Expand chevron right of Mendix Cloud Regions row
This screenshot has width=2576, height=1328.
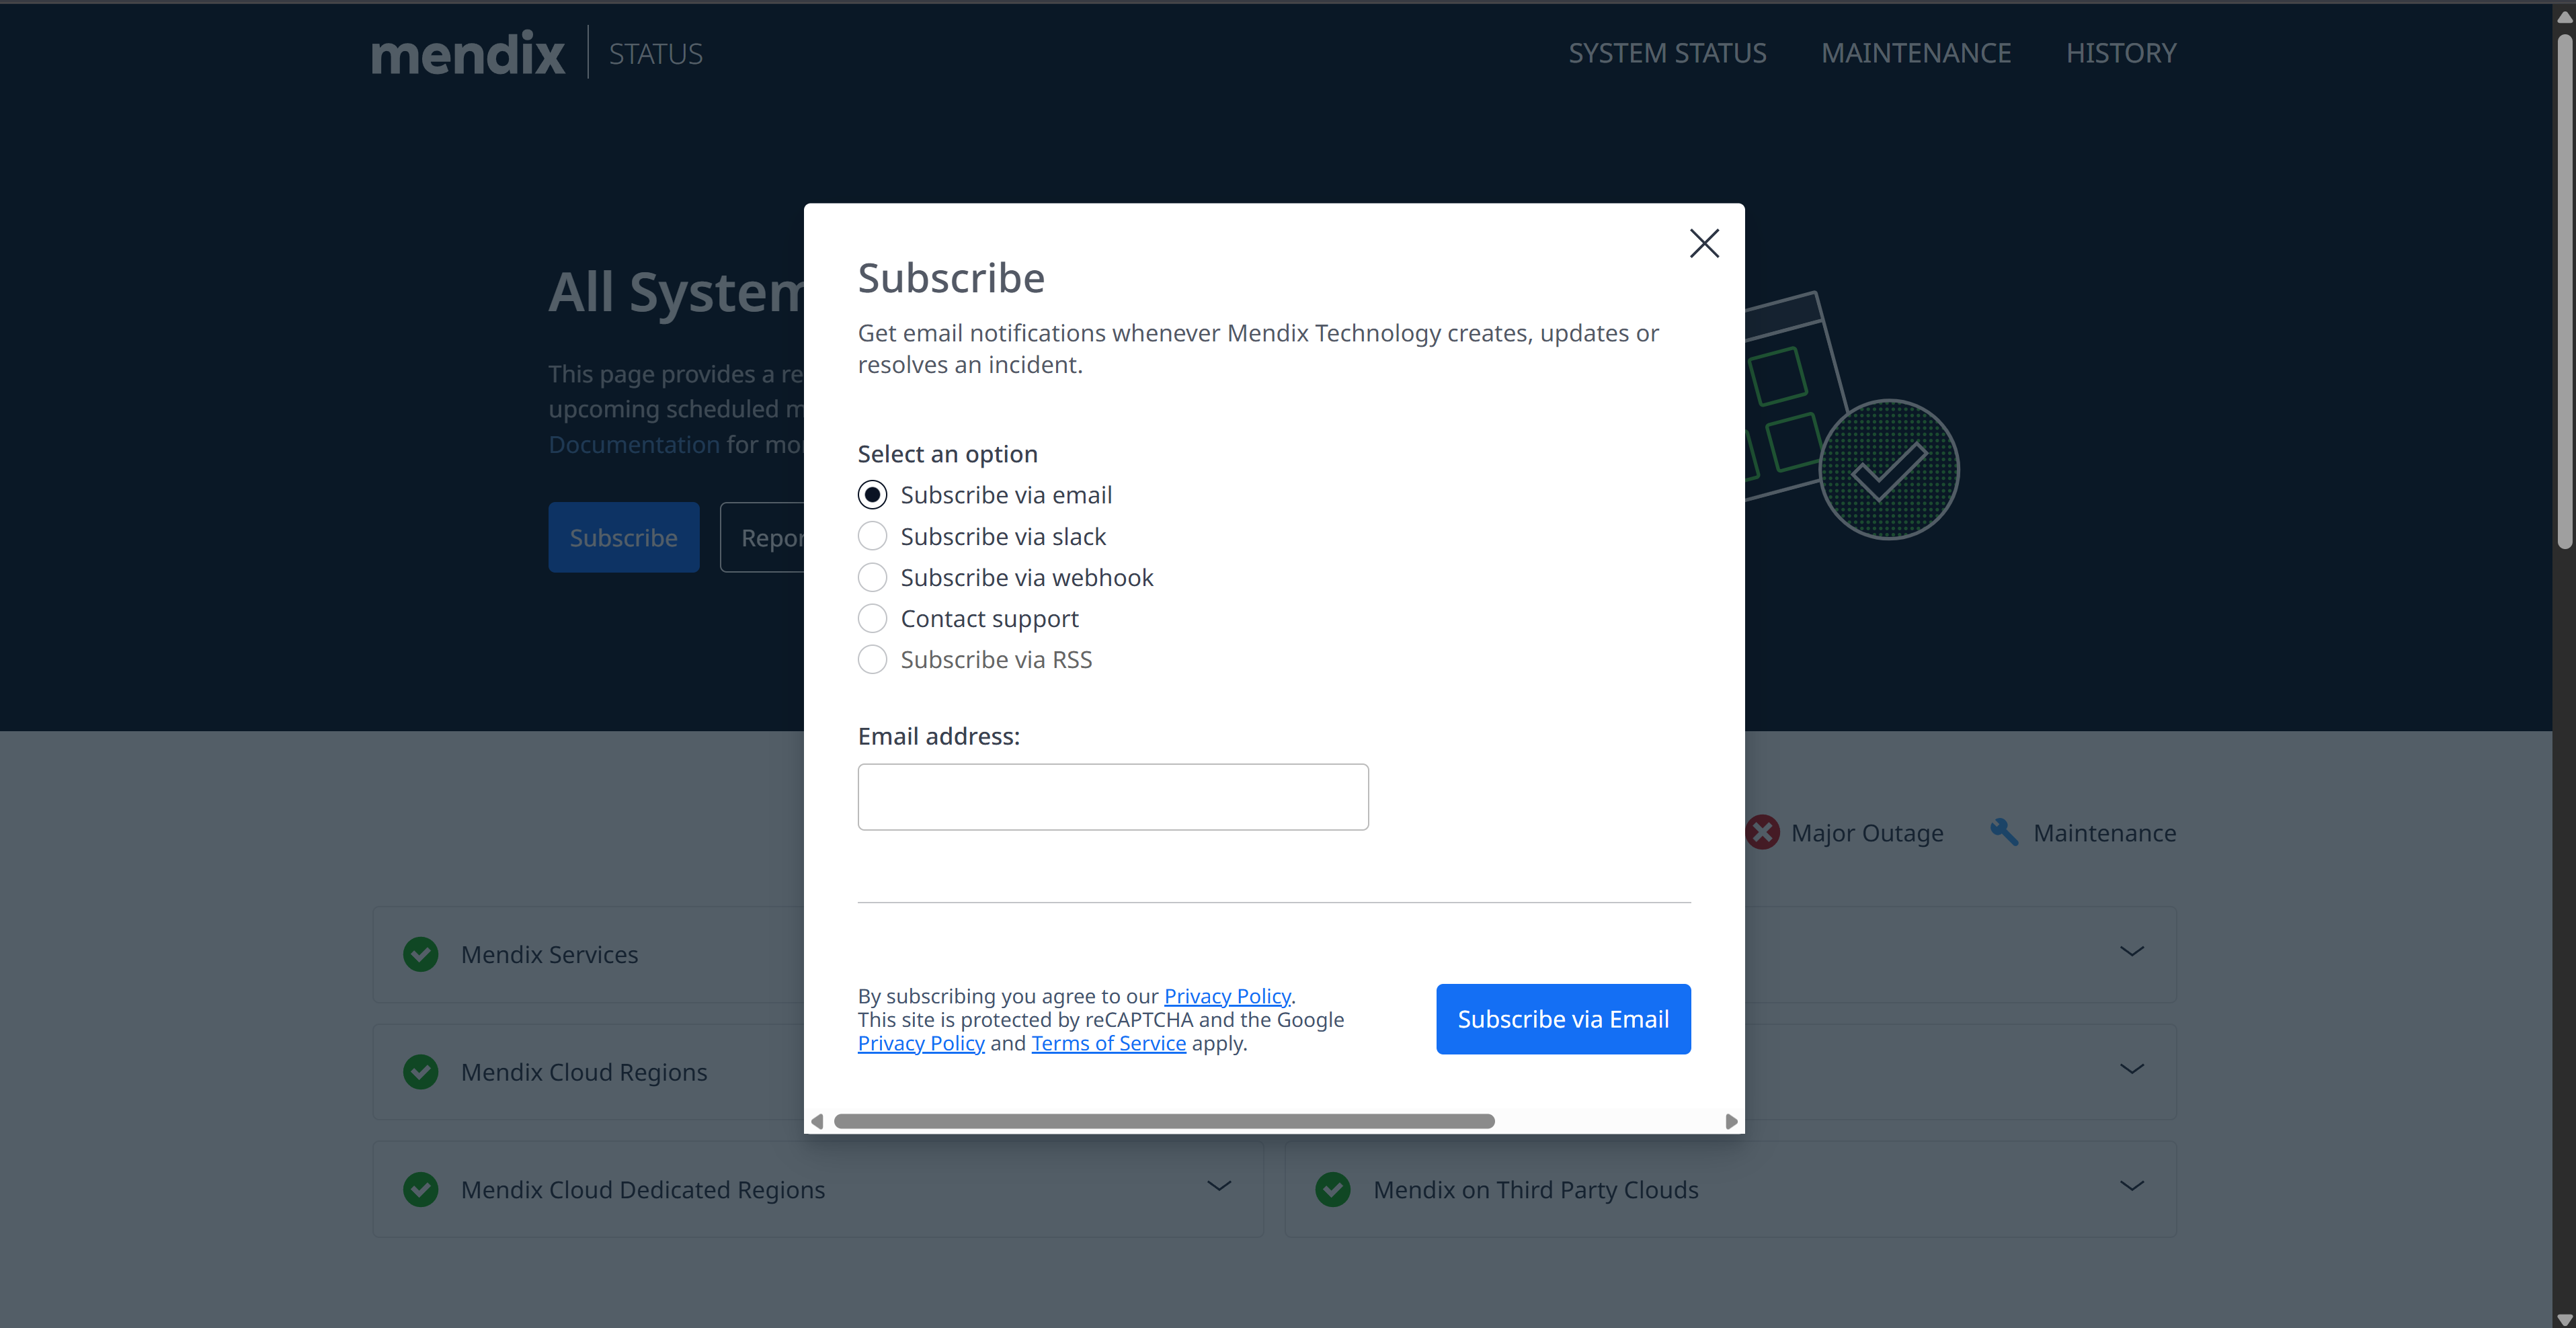tap(2132, 1069)
